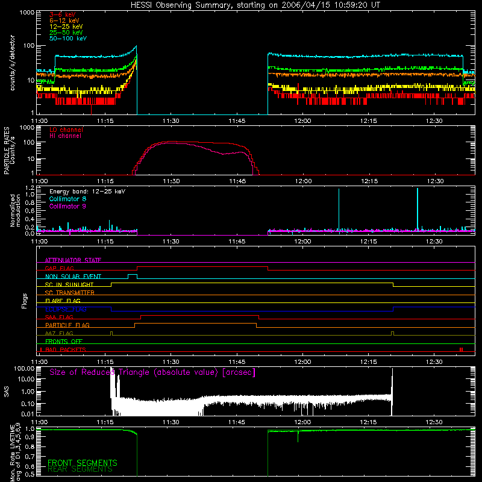482x482 pixels.
Task: Select the PARTICLE_FLAG label
Action: (67, 325)
